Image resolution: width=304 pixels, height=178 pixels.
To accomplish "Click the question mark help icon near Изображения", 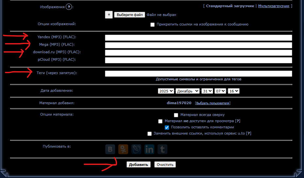I will click(69, 7).
